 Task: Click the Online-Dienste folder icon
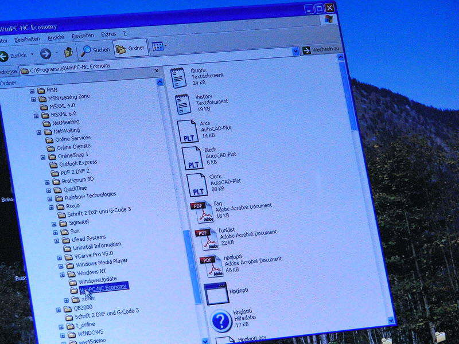50,148
